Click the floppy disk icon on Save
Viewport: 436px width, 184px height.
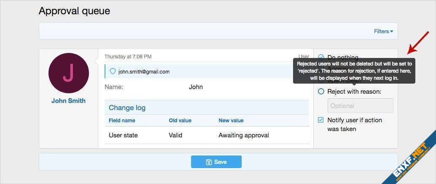pos(208,162)
